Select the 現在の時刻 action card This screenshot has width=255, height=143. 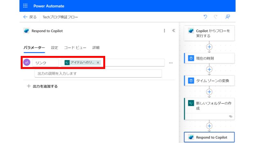tap(209, 58)
